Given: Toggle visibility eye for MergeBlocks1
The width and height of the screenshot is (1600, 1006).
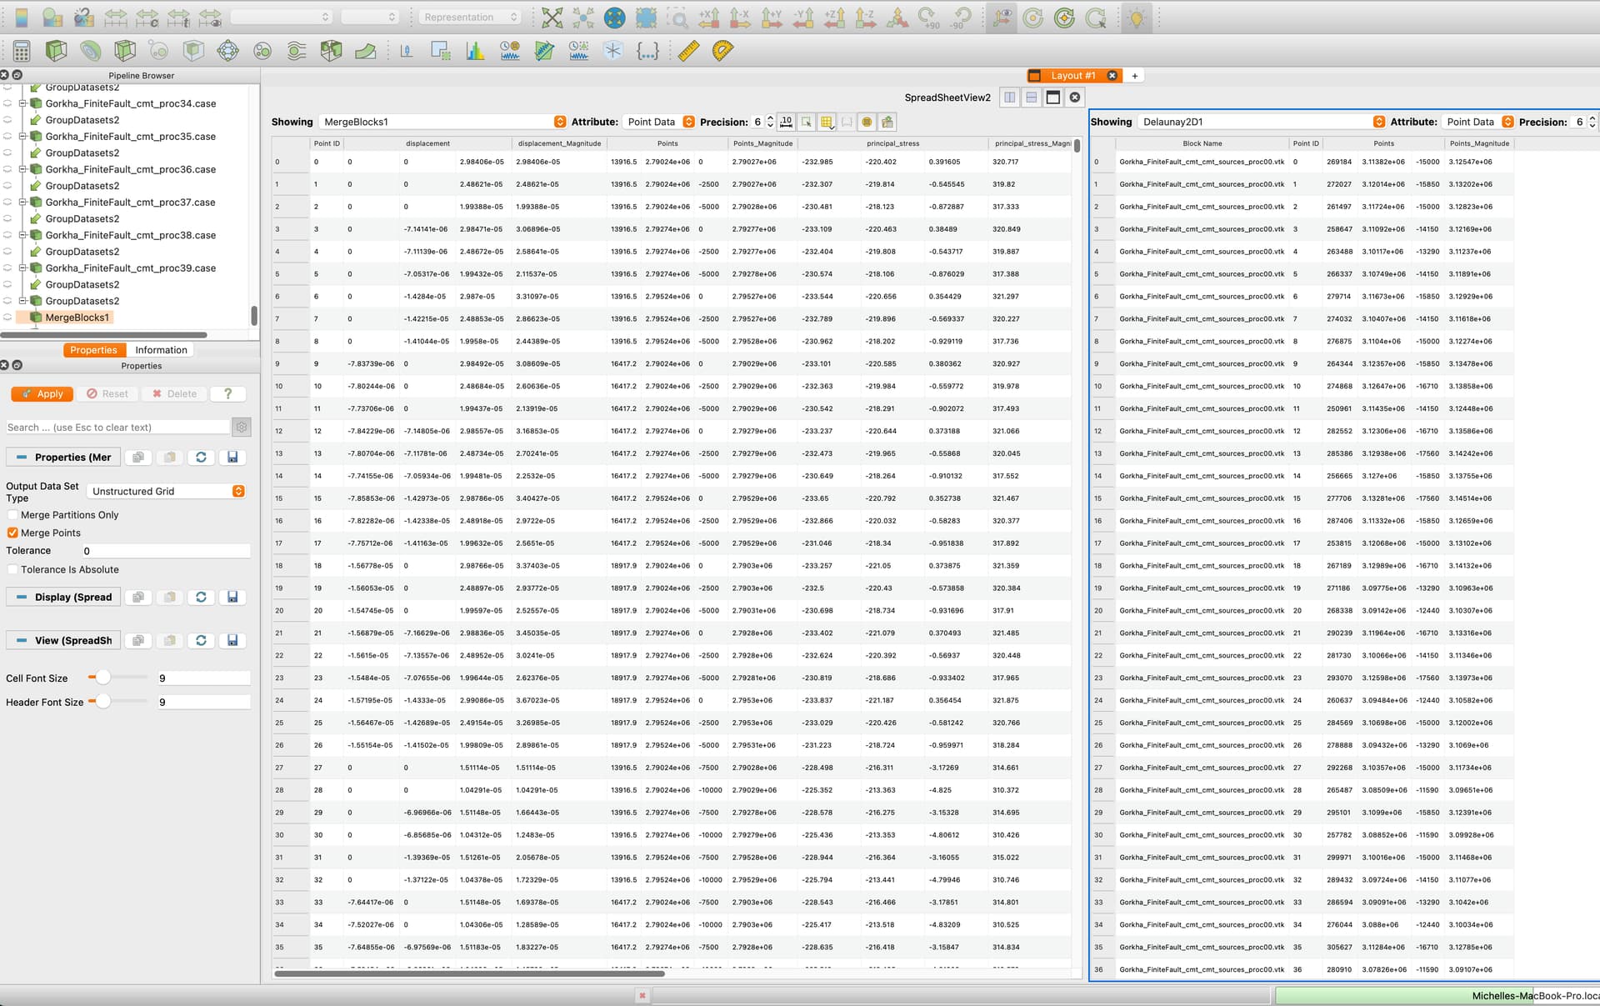Looking at the screenshot, I should coord(7,318).
